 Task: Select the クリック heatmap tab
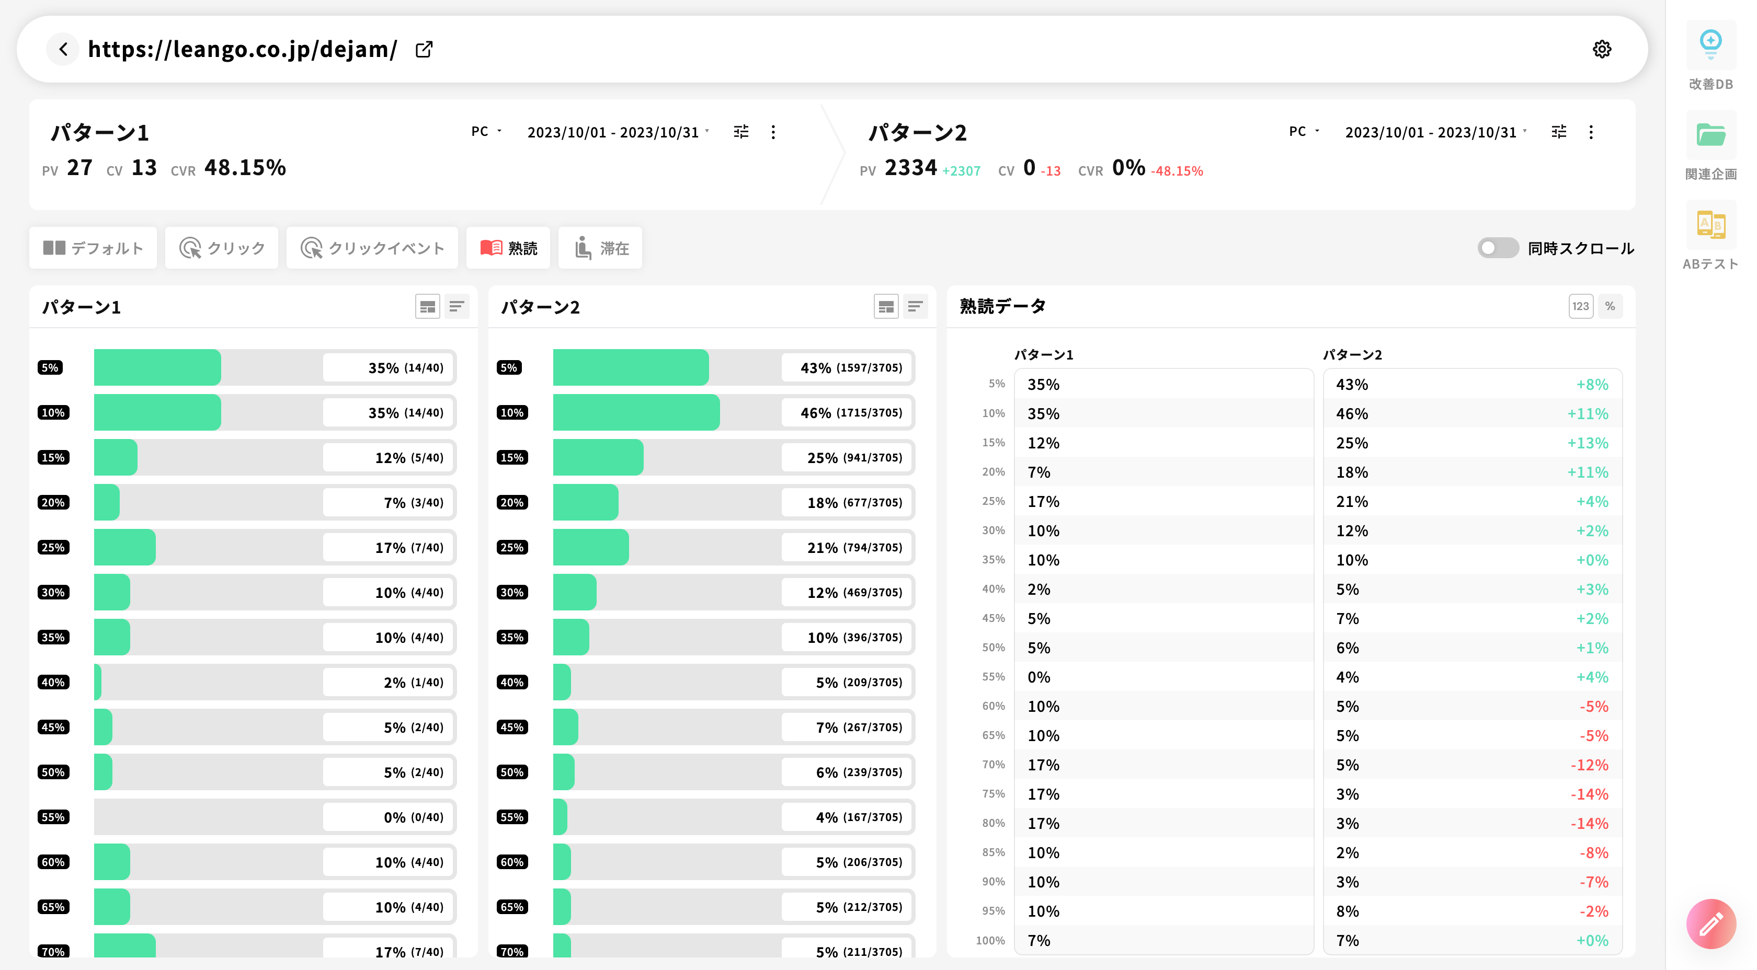[222, 248]
